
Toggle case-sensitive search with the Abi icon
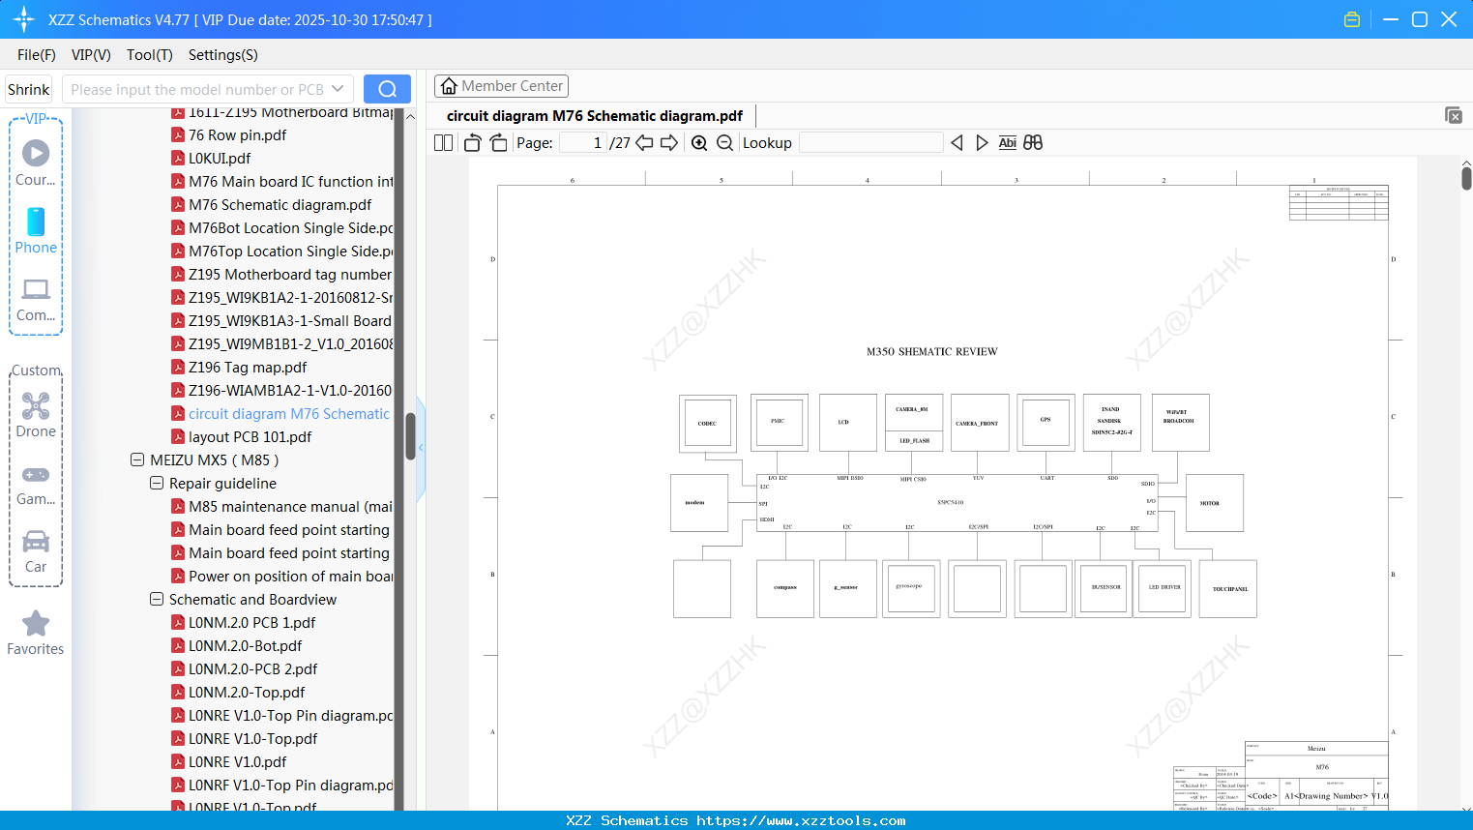pyautogui.click(x=1007, y=142)
